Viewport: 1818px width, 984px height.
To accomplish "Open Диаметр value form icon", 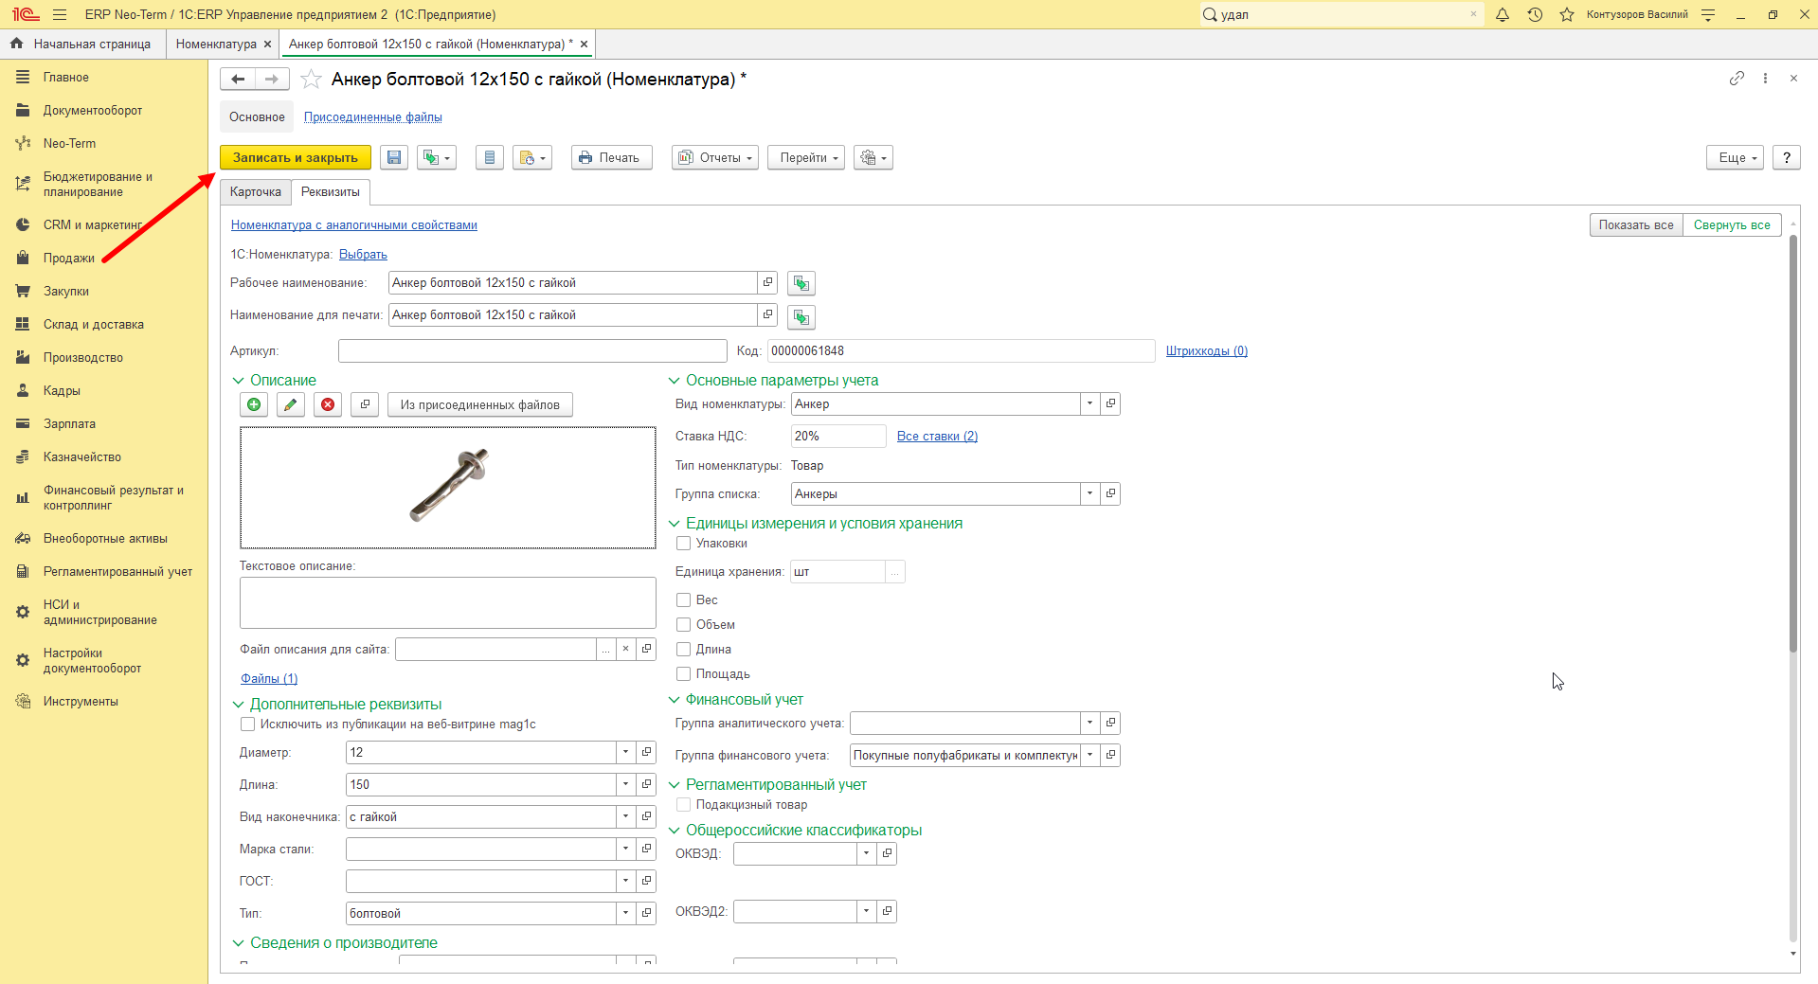I will (x=646, y=752).
